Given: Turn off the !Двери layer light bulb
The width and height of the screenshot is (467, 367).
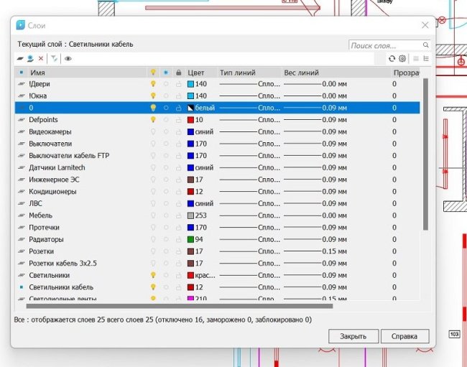Looking at the screenshot, I should (152, 84).
